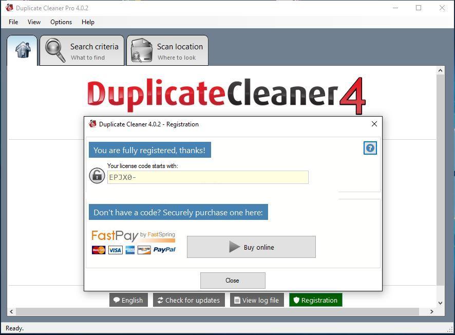This screenshot has height=335, width=455.
Task: Click the American Express card icon
Action: click(130, 250)
